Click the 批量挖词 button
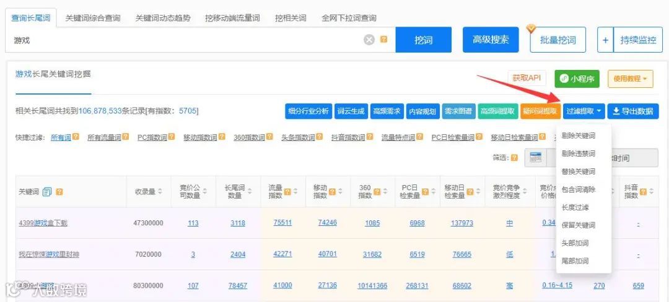The width and height of the screenshot is (669, 302). click(x=557, y=40)
